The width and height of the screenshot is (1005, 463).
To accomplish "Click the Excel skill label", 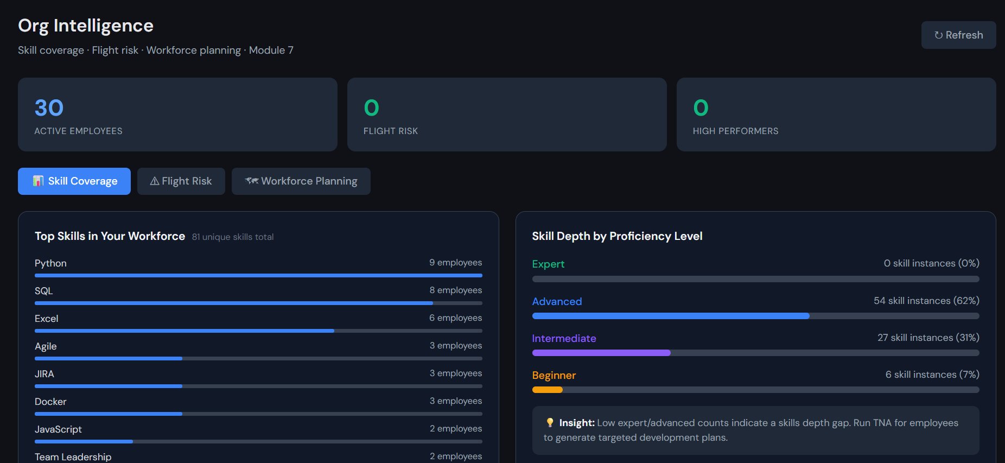I will click(x=46, y=319).
